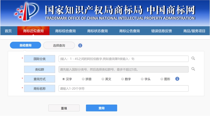Click the search magnifier for 国际分类
This screenshot has height=116, width=210.
tap(193, 58)
